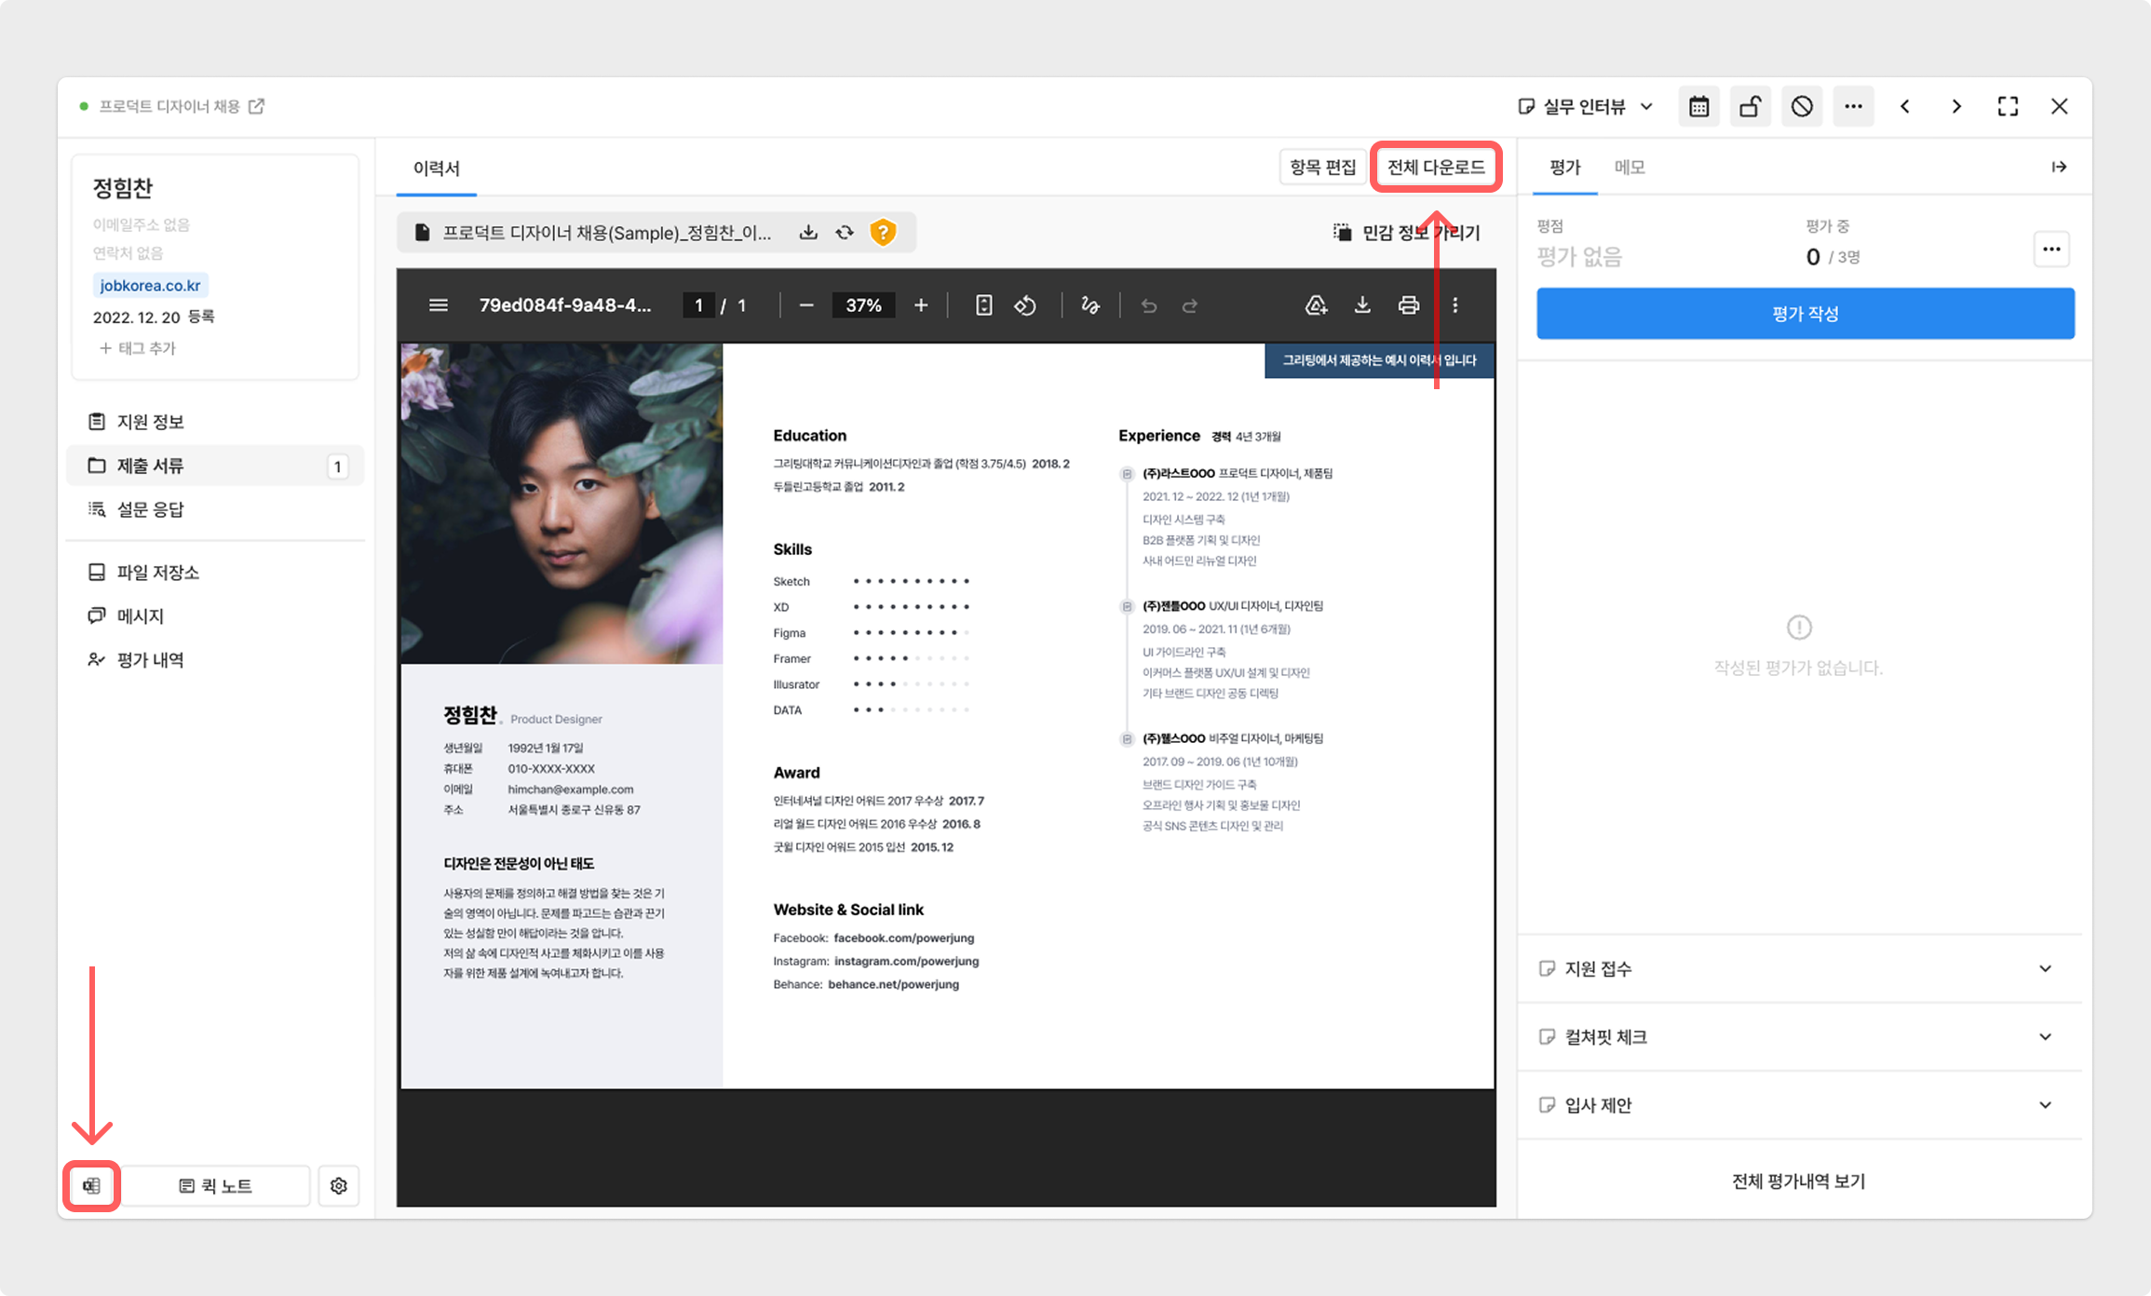Open the rating section more options
Viewport: 2151px width, 1296px height.
(2051, 250)
